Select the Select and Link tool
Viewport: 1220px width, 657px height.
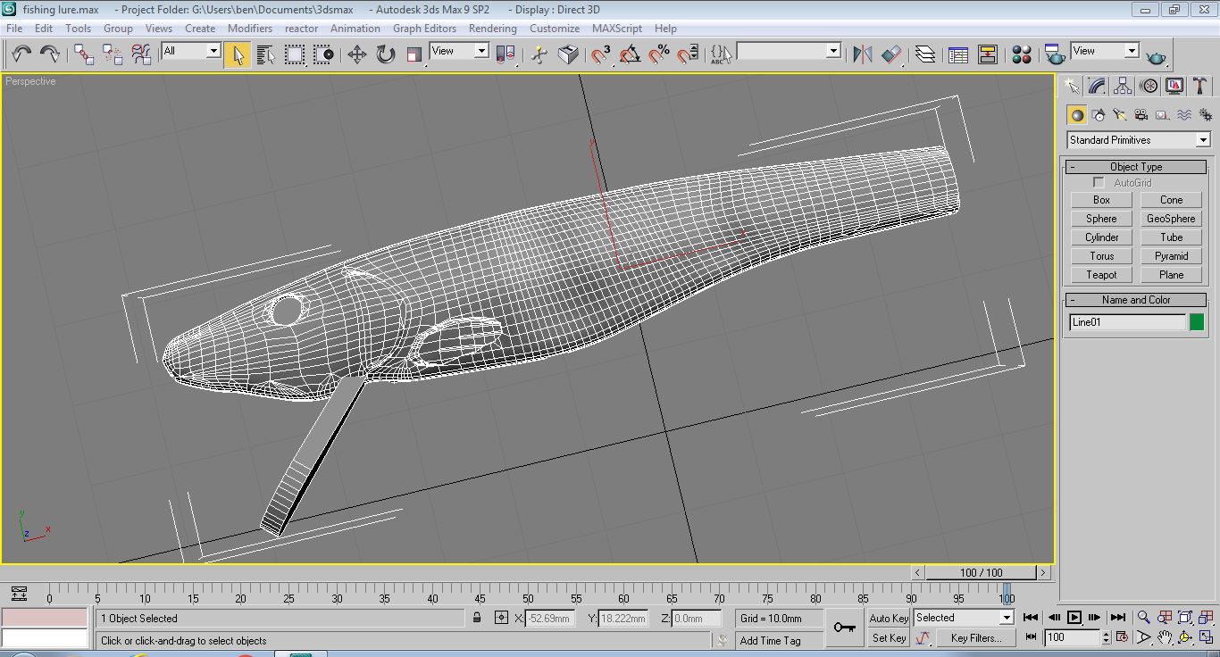tap(84, 54)
